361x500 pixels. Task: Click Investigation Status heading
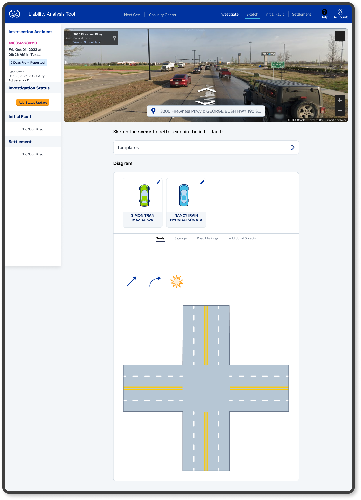(x=29, y=88)
